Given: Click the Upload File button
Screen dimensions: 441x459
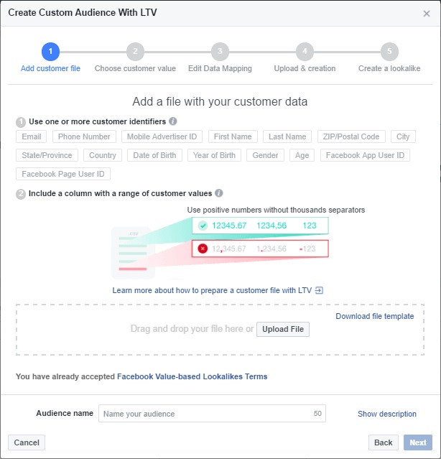Looking at the screenshot, I should [x=283, y=329].
